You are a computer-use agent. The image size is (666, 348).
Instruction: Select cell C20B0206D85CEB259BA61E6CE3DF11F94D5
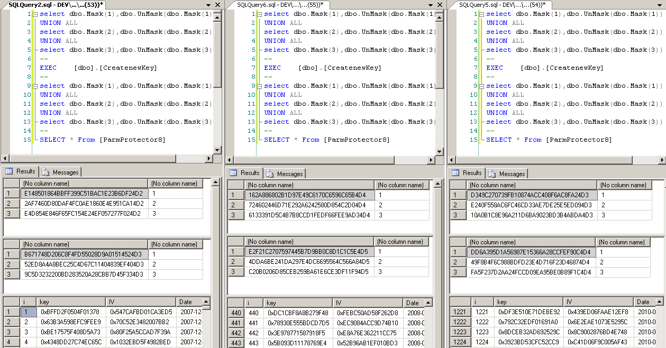[309, 272]
